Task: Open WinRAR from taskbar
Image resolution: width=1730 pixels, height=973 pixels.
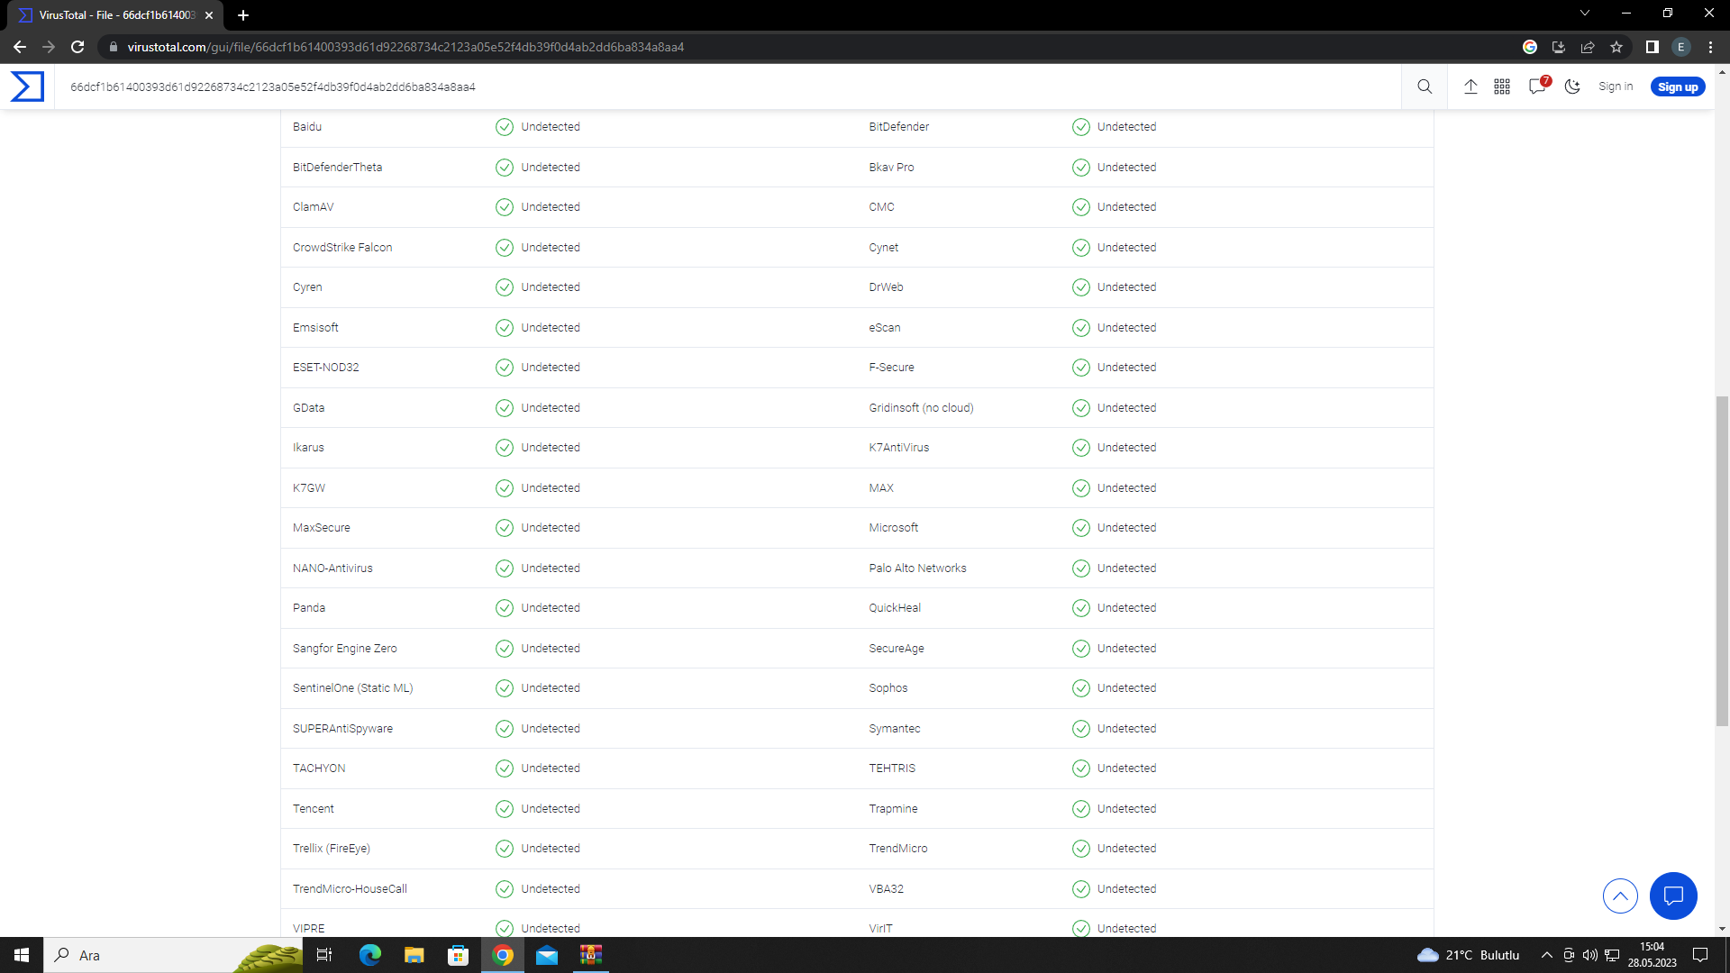Action: (591, 955)
